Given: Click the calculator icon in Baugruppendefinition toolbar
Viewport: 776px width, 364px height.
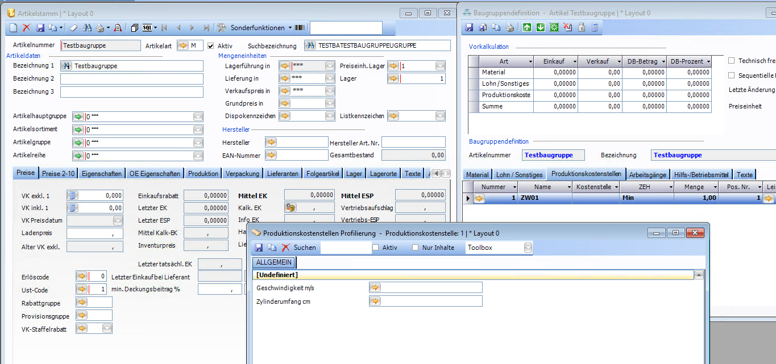Looking at the screenshot, I should coord(595,27).
